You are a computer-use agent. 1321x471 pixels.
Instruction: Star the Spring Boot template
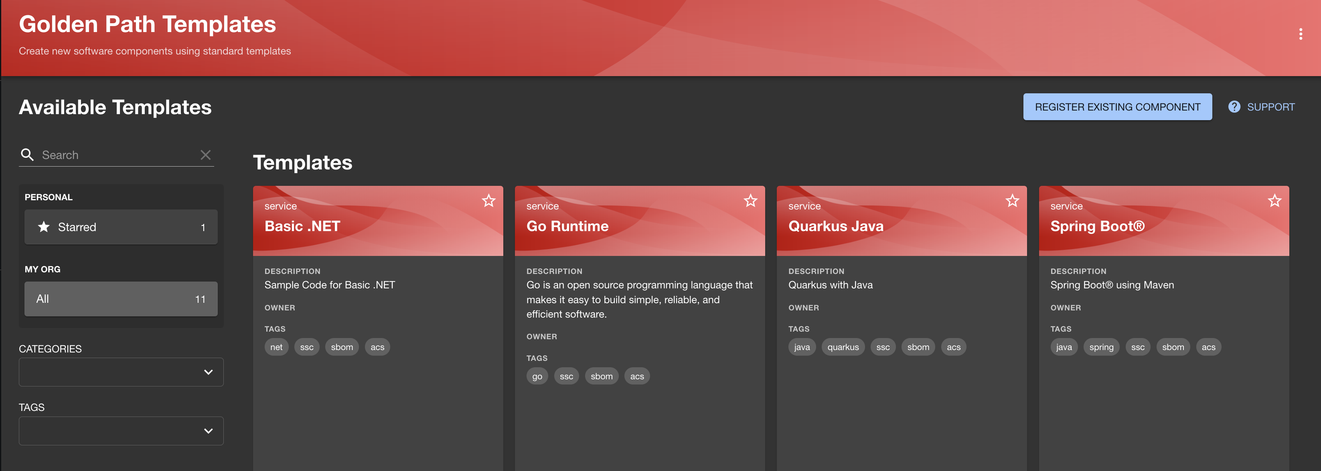[1274, 201]
